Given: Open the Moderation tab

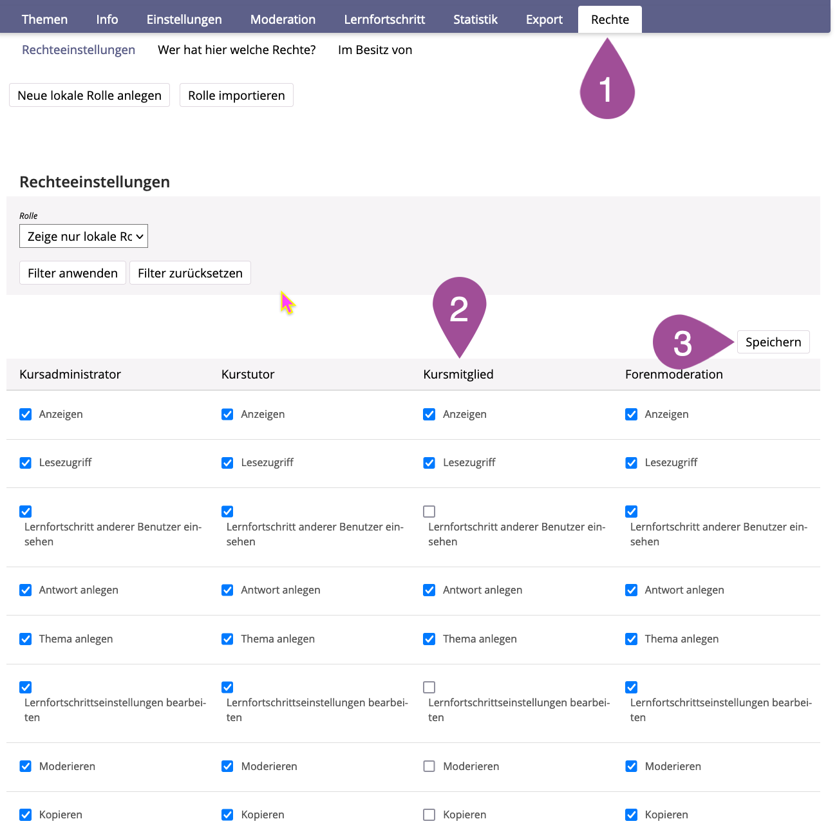Looking at the screenshot, I should click(x=283, y=19).
